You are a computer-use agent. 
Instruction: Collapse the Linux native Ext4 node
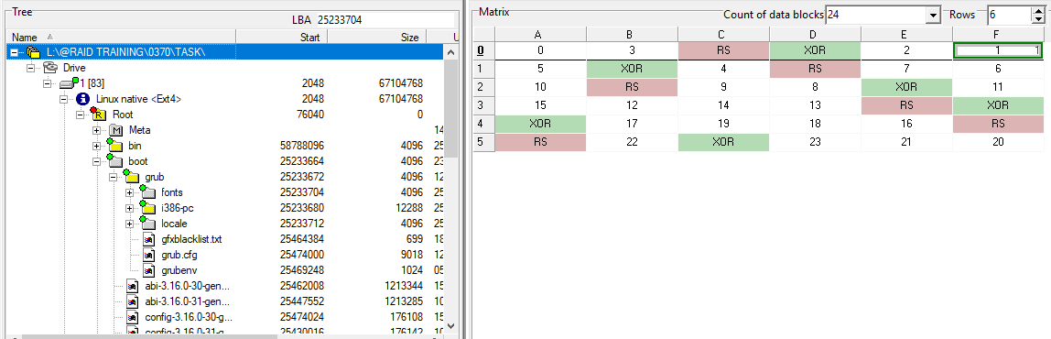[x=64, y=99]
